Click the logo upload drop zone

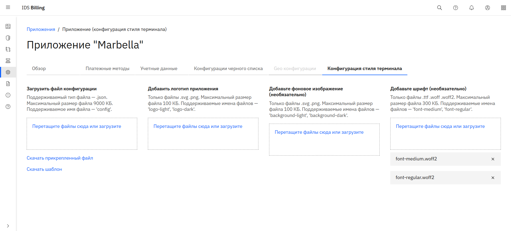point(203,134)
